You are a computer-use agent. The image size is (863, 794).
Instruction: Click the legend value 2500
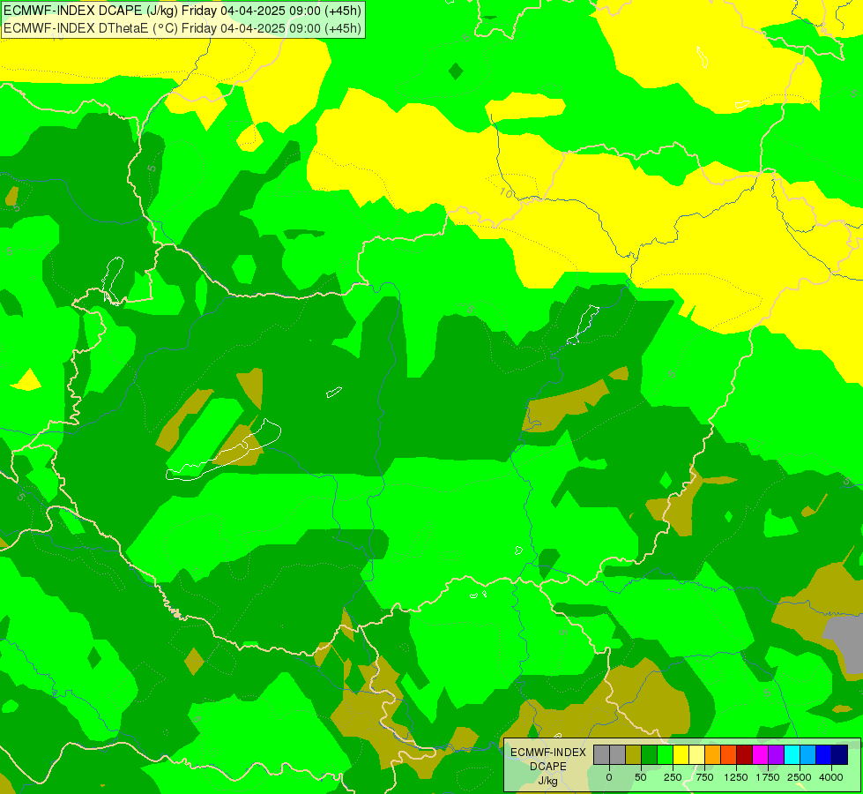click(x=800, y=777)
